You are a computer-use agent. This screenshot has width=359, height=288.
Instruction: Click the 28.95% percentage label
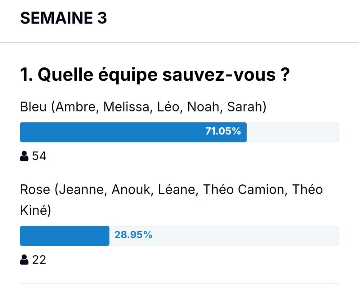pos(133,235)
